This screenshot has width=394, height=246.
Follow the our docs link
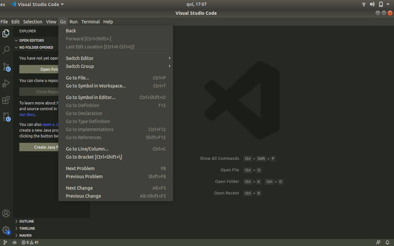pyautogui.click(x=27, y=114)
